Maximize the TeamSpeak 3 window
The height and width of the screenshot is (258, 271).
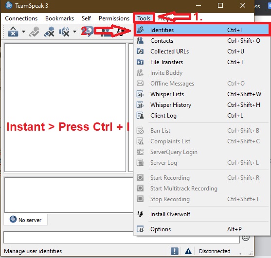pyautogui.click(x=220, y=5)
